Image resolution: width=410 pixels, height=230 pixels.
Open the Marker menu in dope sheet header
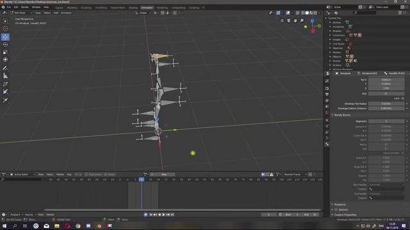pos(60,174)
